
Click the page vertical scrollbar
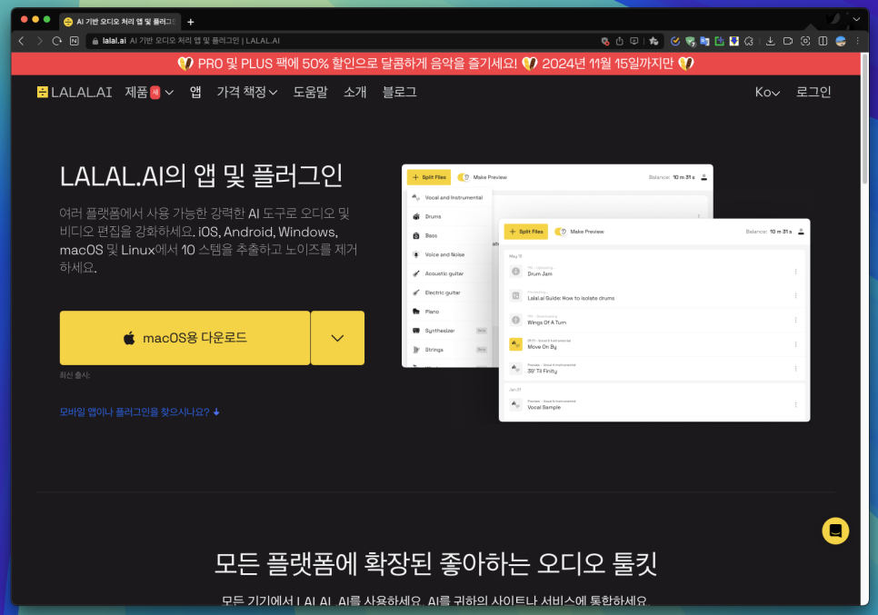click(864, 119)
